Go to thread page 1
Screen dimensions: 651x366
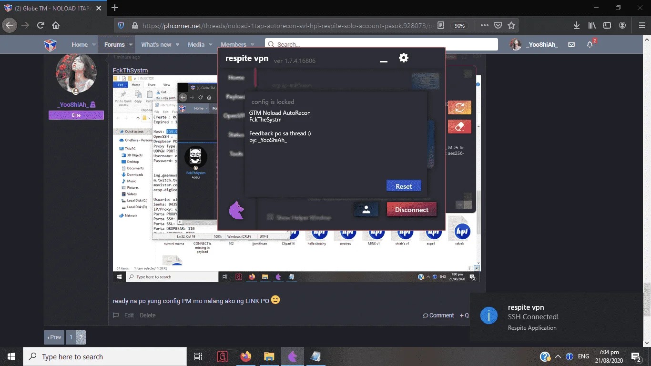click(71, 337)
